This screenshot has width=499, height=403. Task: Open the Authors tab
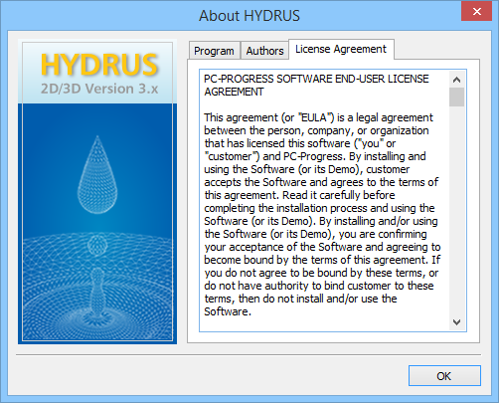point(264,51)
